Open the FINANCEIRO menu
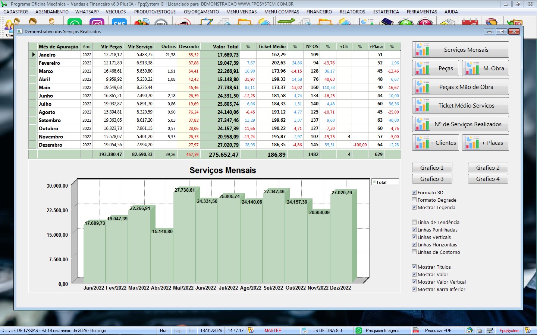The height and width of the screenshot is (335, 537). click(x=319, y=12)
